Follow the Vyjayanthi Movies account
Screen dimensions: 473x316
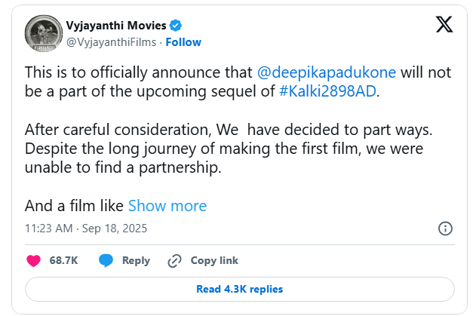point(183,42)
